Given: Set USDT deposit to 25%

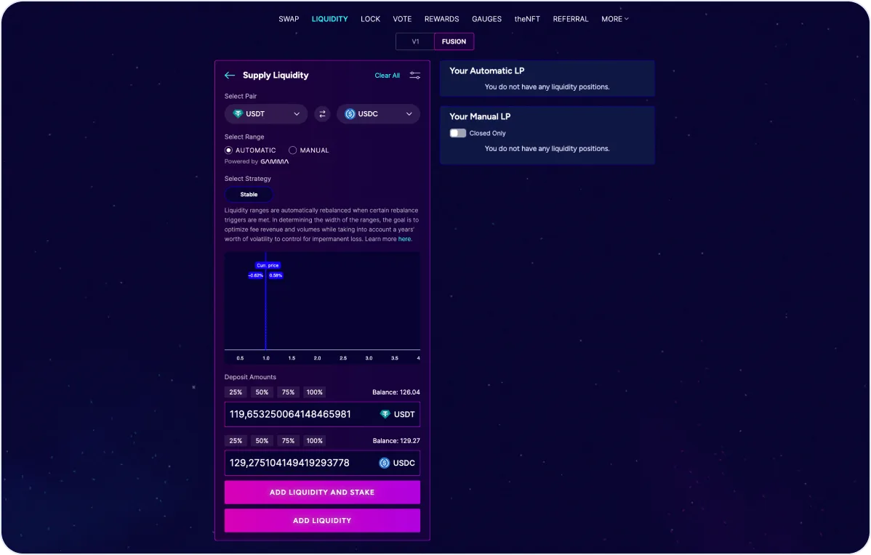Looking at the screenshot, I should [236, 392].
